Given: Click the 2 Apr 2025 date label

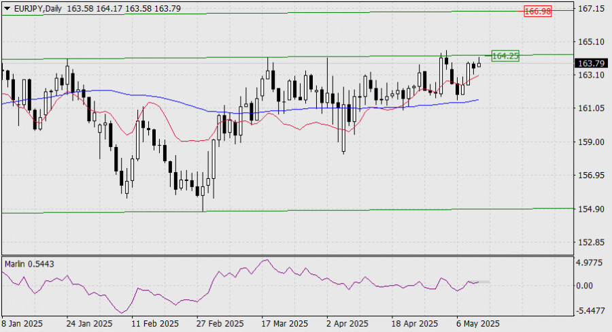Looking at the screenshot, I should [347, 324].
